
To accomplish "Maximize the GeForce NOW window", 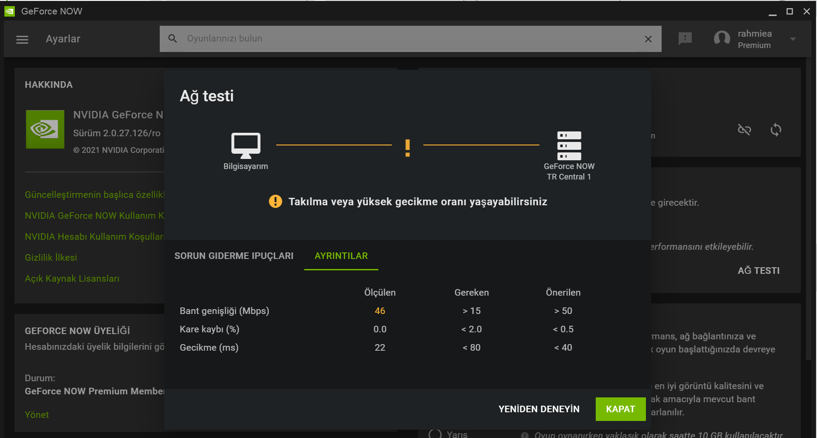I will pos(790,12).
